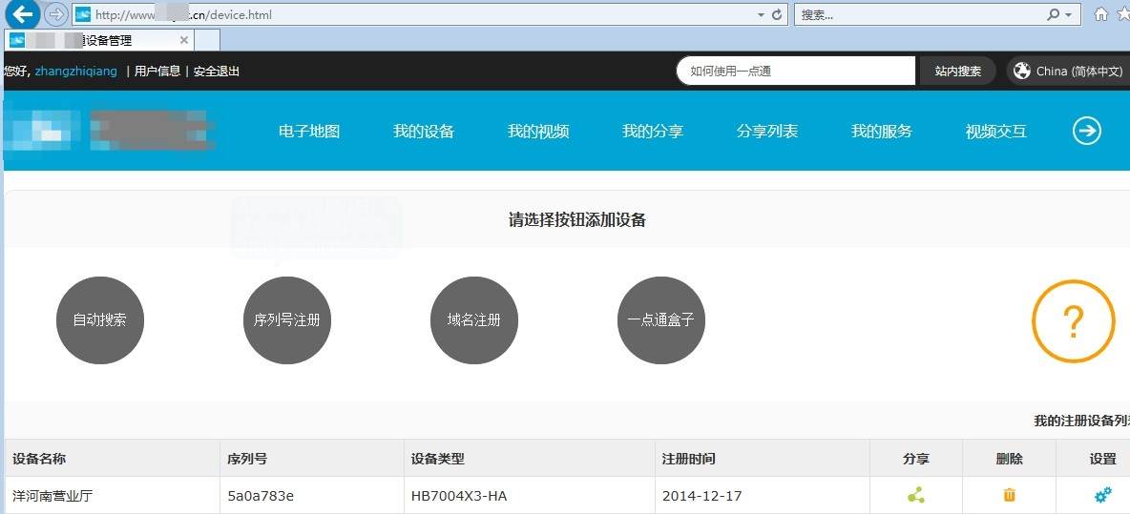The height and width of the screenshot is (514, 1130).
Task: Open the language selector China (简体中文)
Action: click(x=1068, y=71)
